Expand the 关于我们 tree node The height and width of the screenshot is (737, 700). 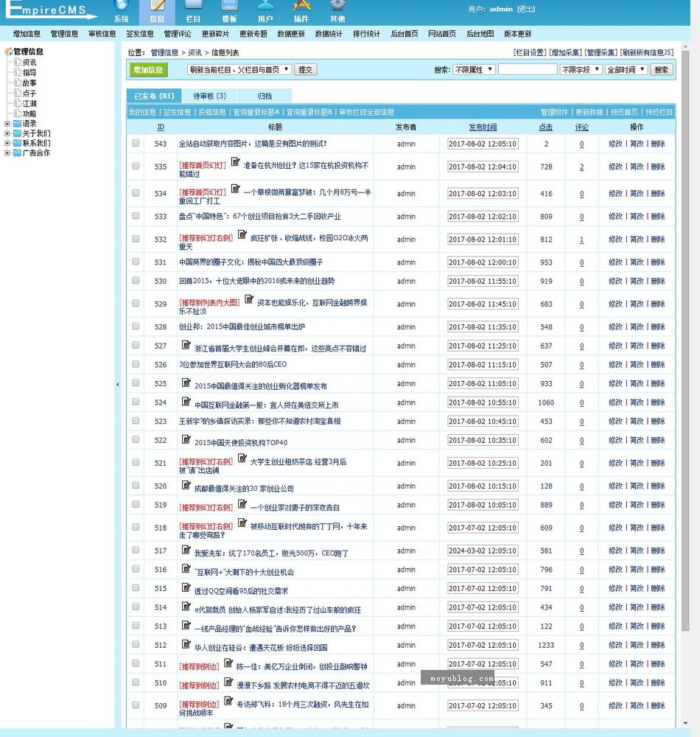(x=7, y=133)
